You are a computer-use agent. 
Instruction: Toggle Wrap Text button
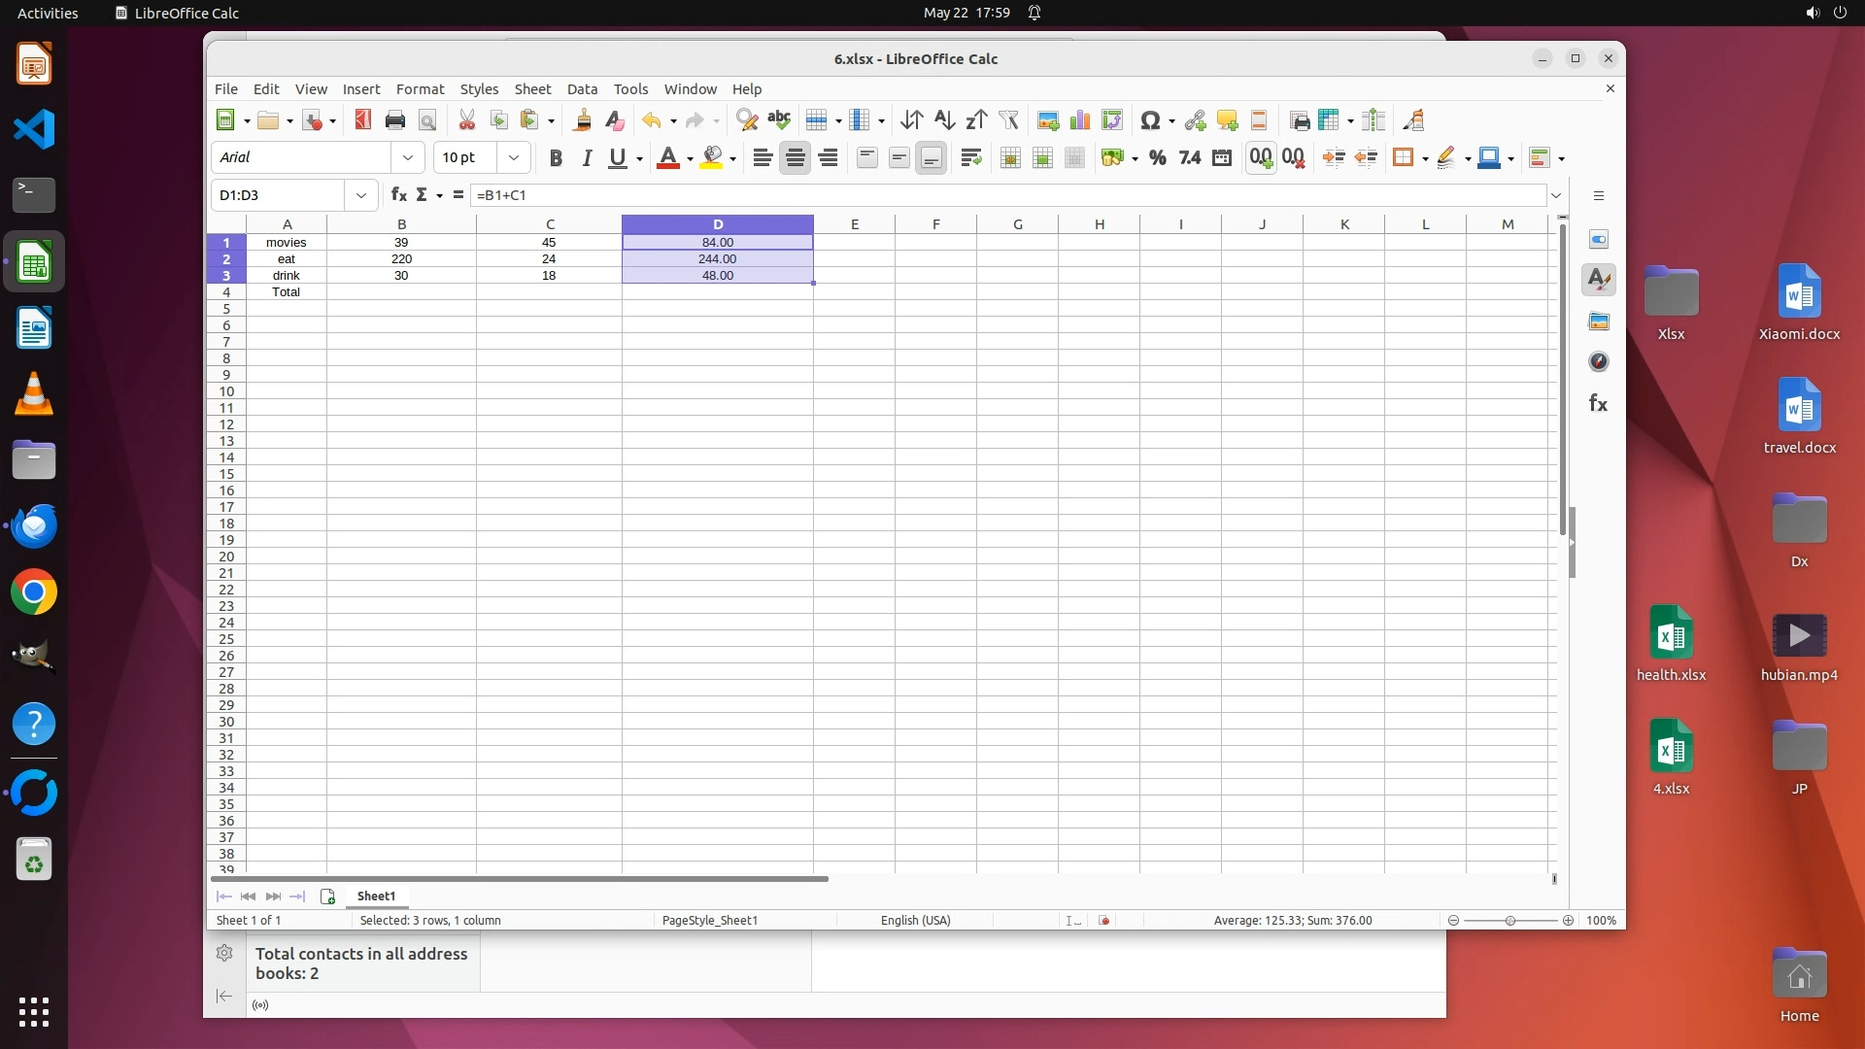click(x=970, y=158)
